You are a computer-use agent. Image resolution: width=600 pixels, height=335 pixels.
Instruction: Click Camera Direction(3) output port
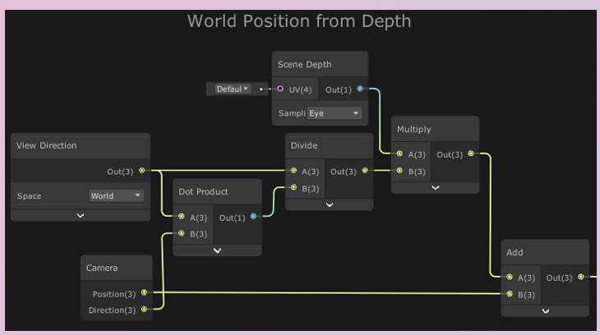145,309
